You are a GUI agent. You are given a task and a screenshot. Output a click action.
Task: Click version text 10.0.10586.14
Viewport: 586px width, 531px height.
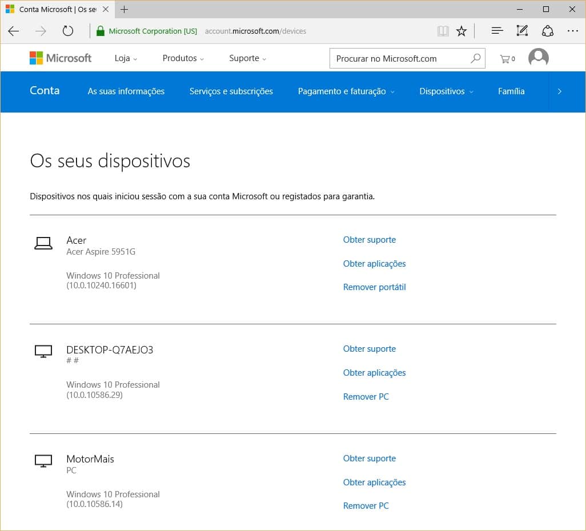(x=95, y=504)
